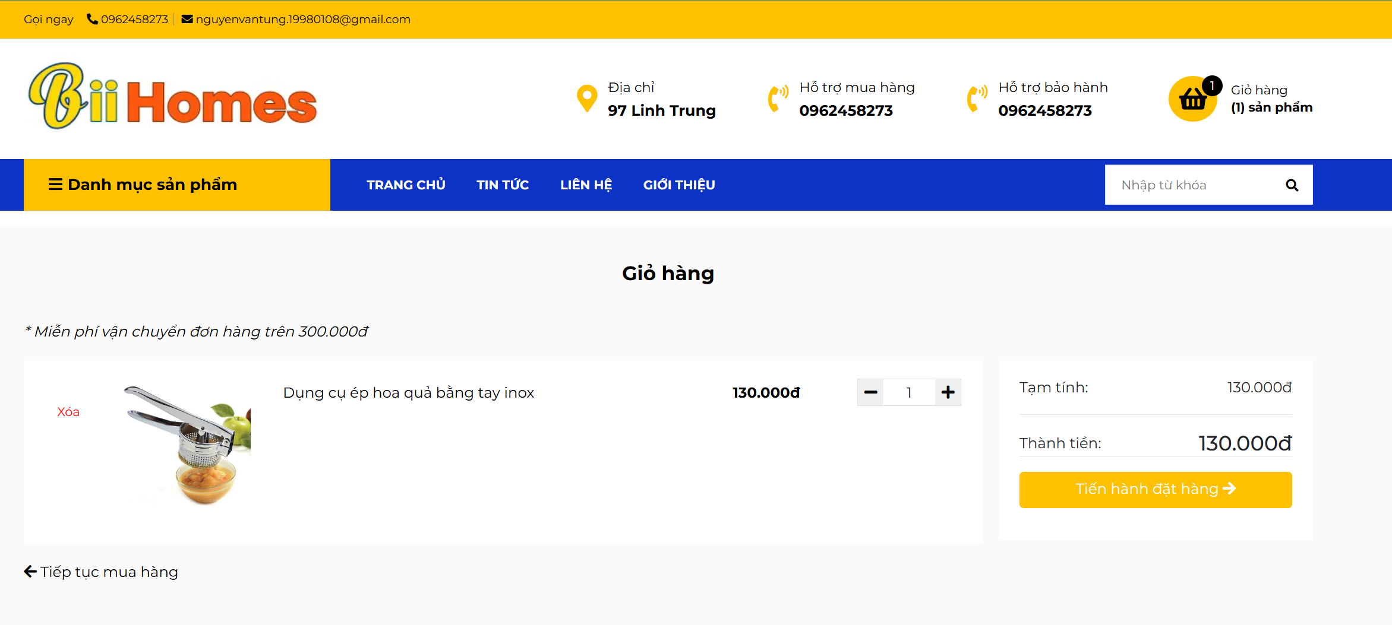Click the yellow location pin icon
Screen dimensions: 1392x625
587,99
